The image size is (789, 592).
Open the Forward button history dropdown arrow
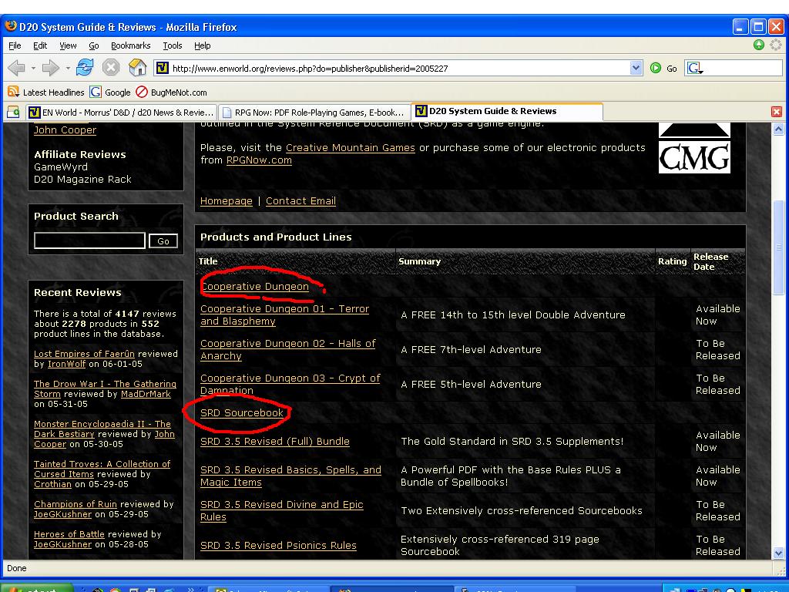click(x=68, y=68)
